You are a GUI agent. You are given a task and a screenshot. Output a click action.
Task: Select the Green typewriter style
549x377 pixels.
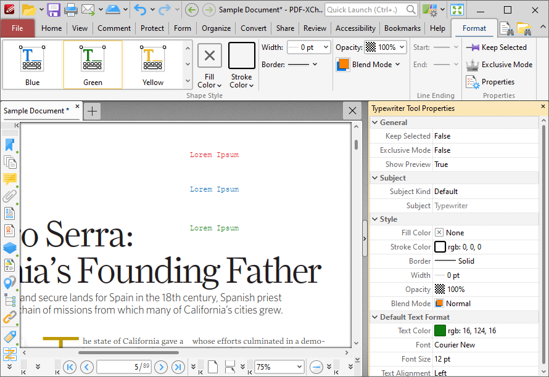point(93,65)
